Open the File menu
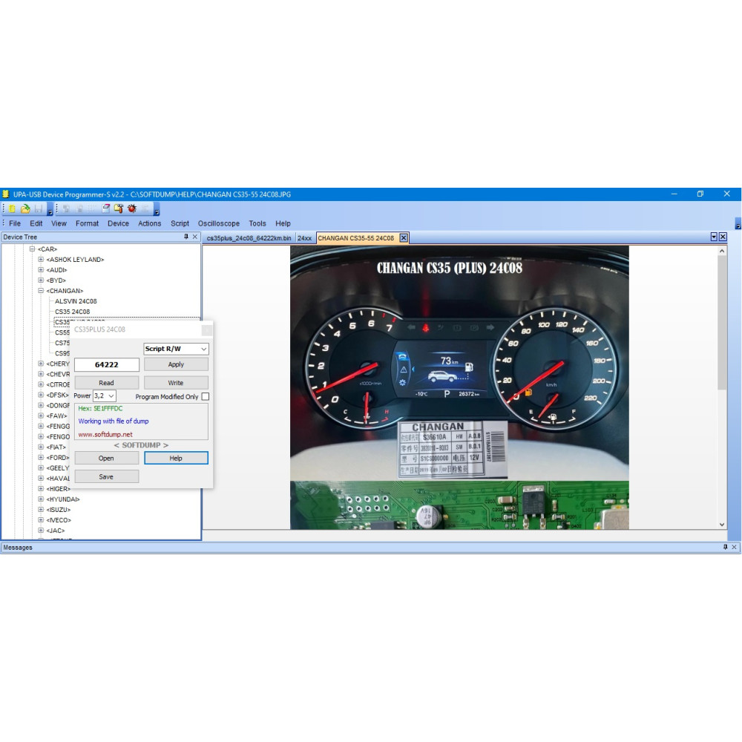The height and width of the screenshot is (742, 742). point(15,223)
